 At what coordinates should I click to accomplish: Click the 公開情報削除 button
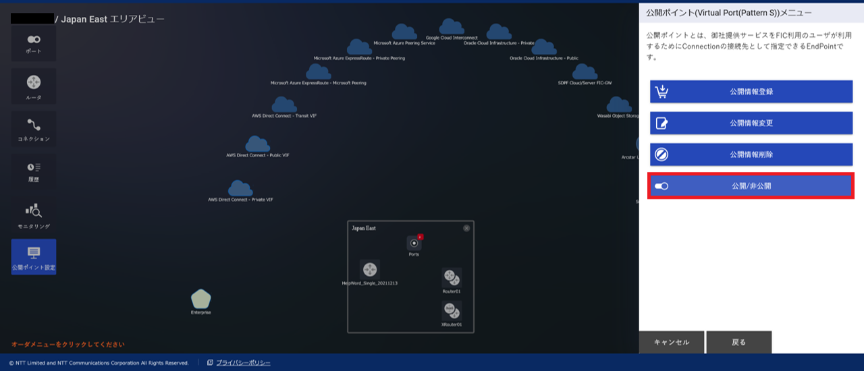[751, 154]
